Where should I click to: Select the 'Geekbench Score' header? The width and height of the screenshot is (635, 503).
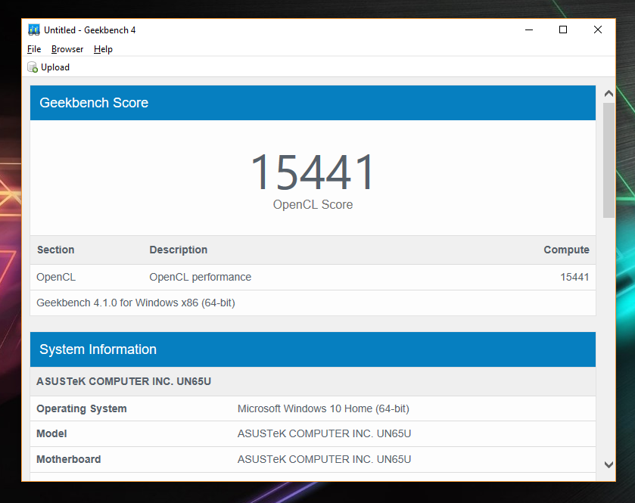pos(94,103)
